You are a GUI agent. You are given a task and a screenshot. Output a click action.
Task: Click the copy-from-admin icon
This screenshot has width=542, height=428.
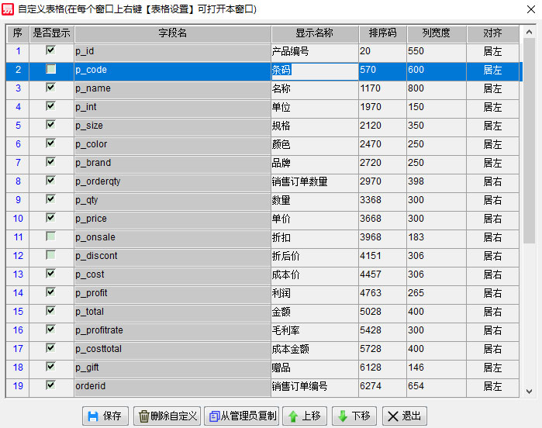(215, 416)
